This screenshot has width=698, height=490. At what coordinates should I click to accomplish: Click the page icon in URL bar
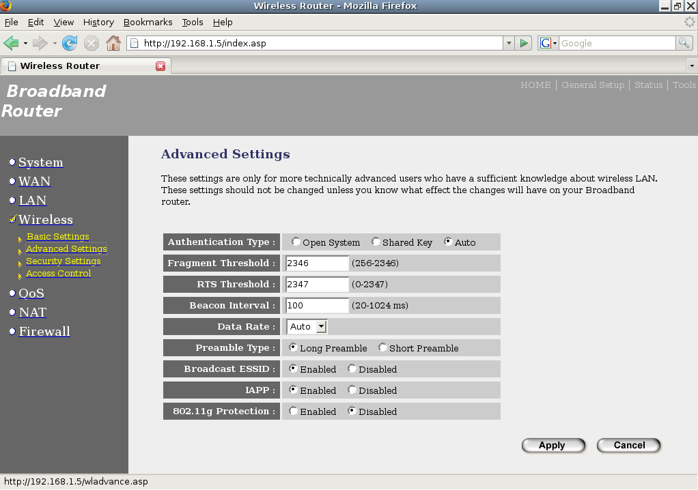[x=134, y=43]
